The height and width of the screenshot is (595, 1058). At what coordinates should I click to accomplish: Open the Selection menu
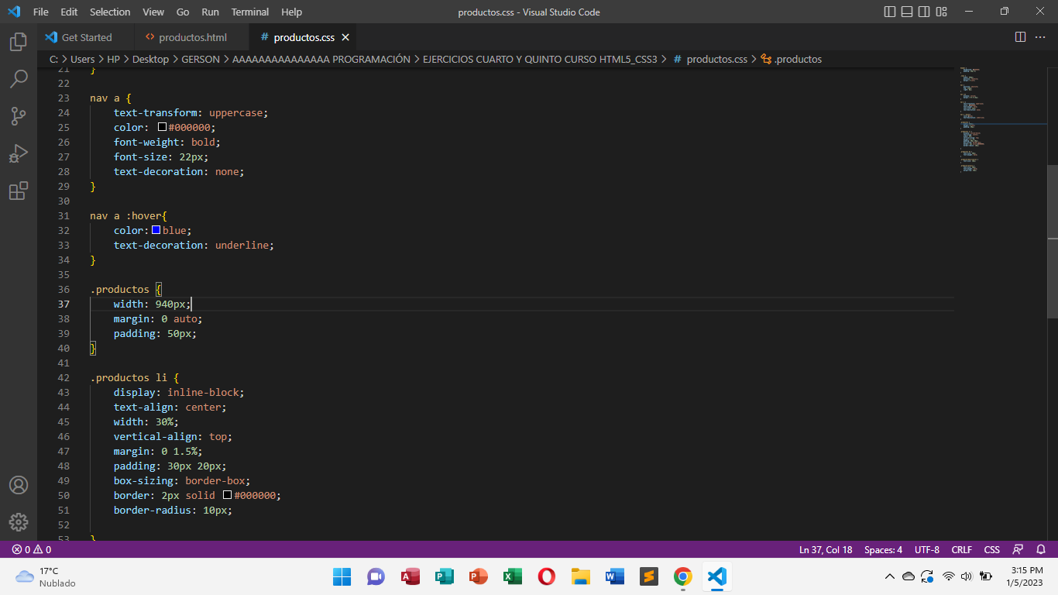(110, 12)
